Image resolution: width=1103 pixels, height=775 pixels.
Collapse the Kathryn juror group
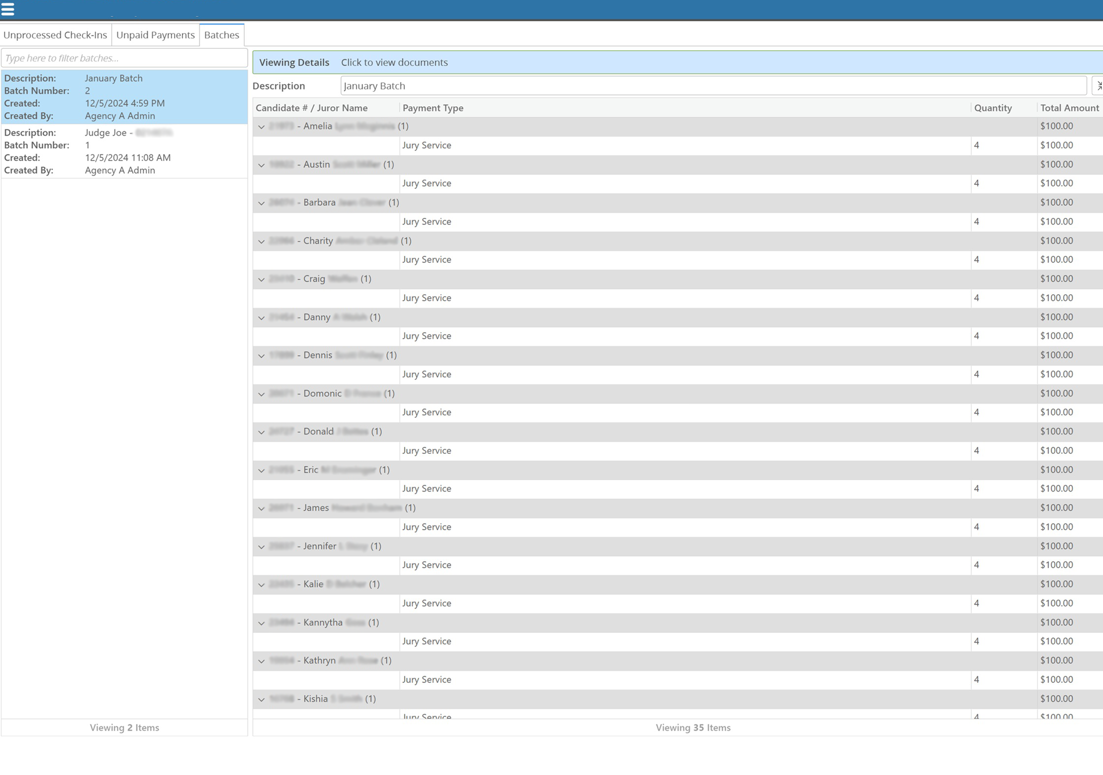click(261, 661)
